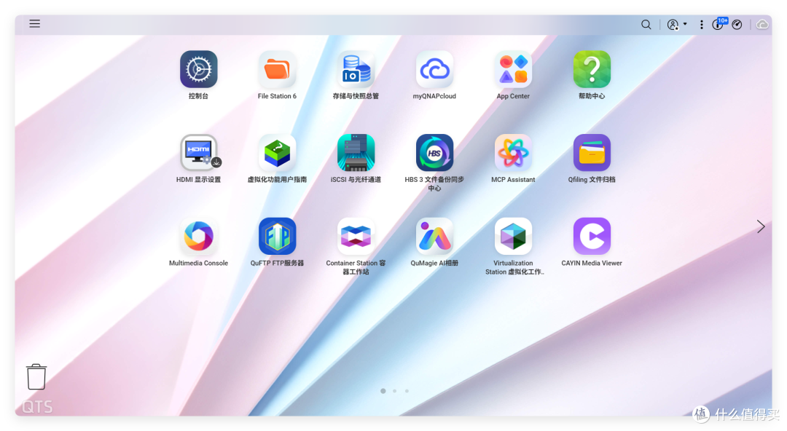Open HBS 3 backup sync center
Image resolution: width=787 pixels, height=431 pixels.
pyautogui.click(x=434, y=153)
